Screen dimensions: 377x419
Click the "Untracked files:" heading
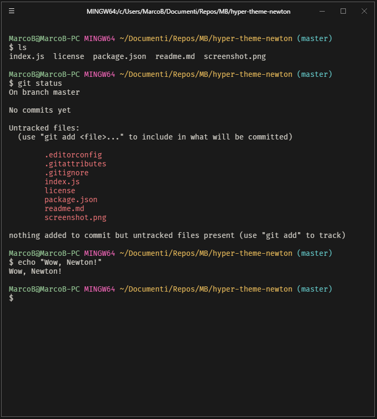[x=44, y=128]
